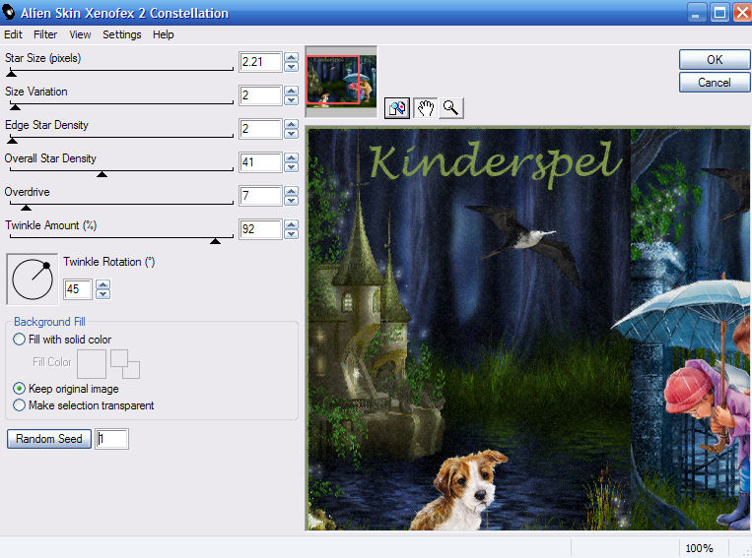Increase Edge Star Density value

[x=291, y=125]
